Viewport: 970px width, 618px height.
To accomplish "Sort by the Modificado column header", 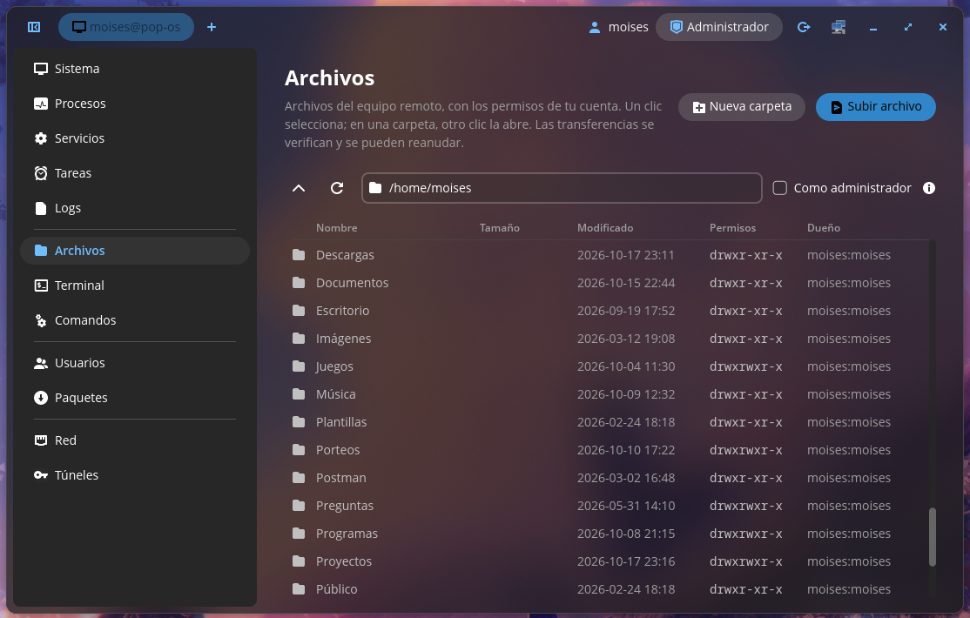I will tap(605, 228).
